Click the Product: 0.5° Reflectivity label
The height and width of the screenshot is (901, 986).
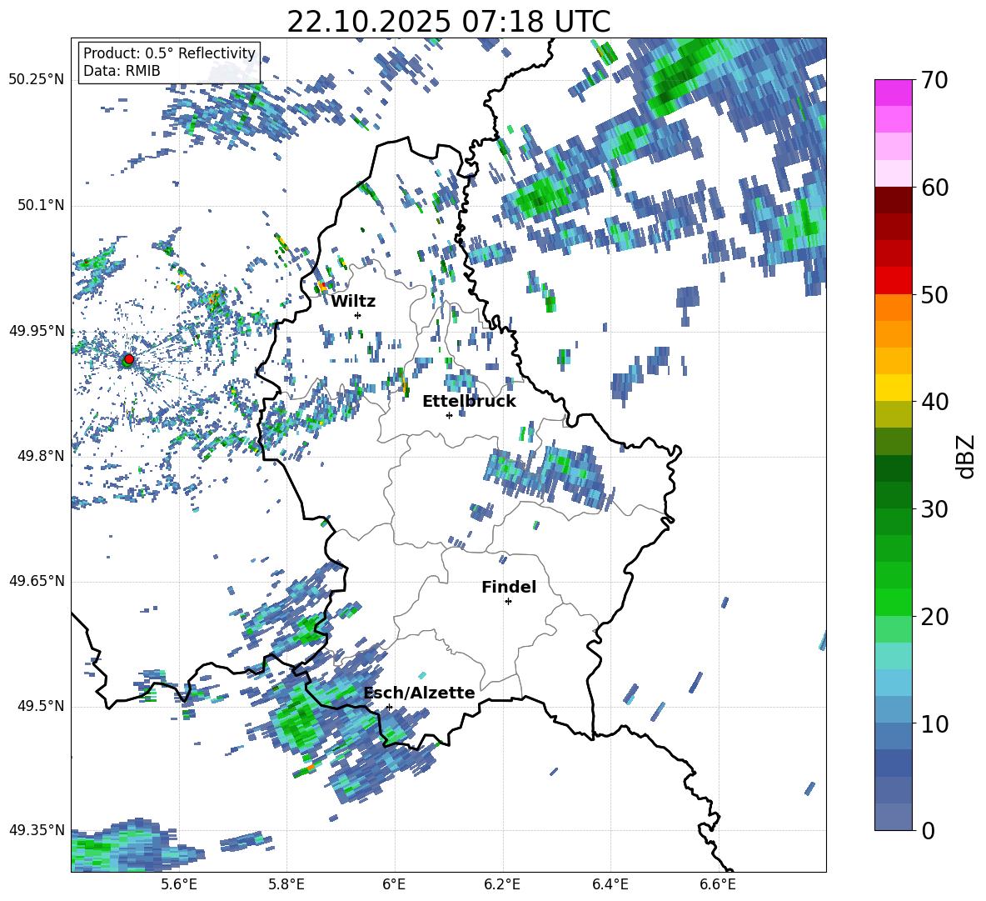[x=169, y=53]
